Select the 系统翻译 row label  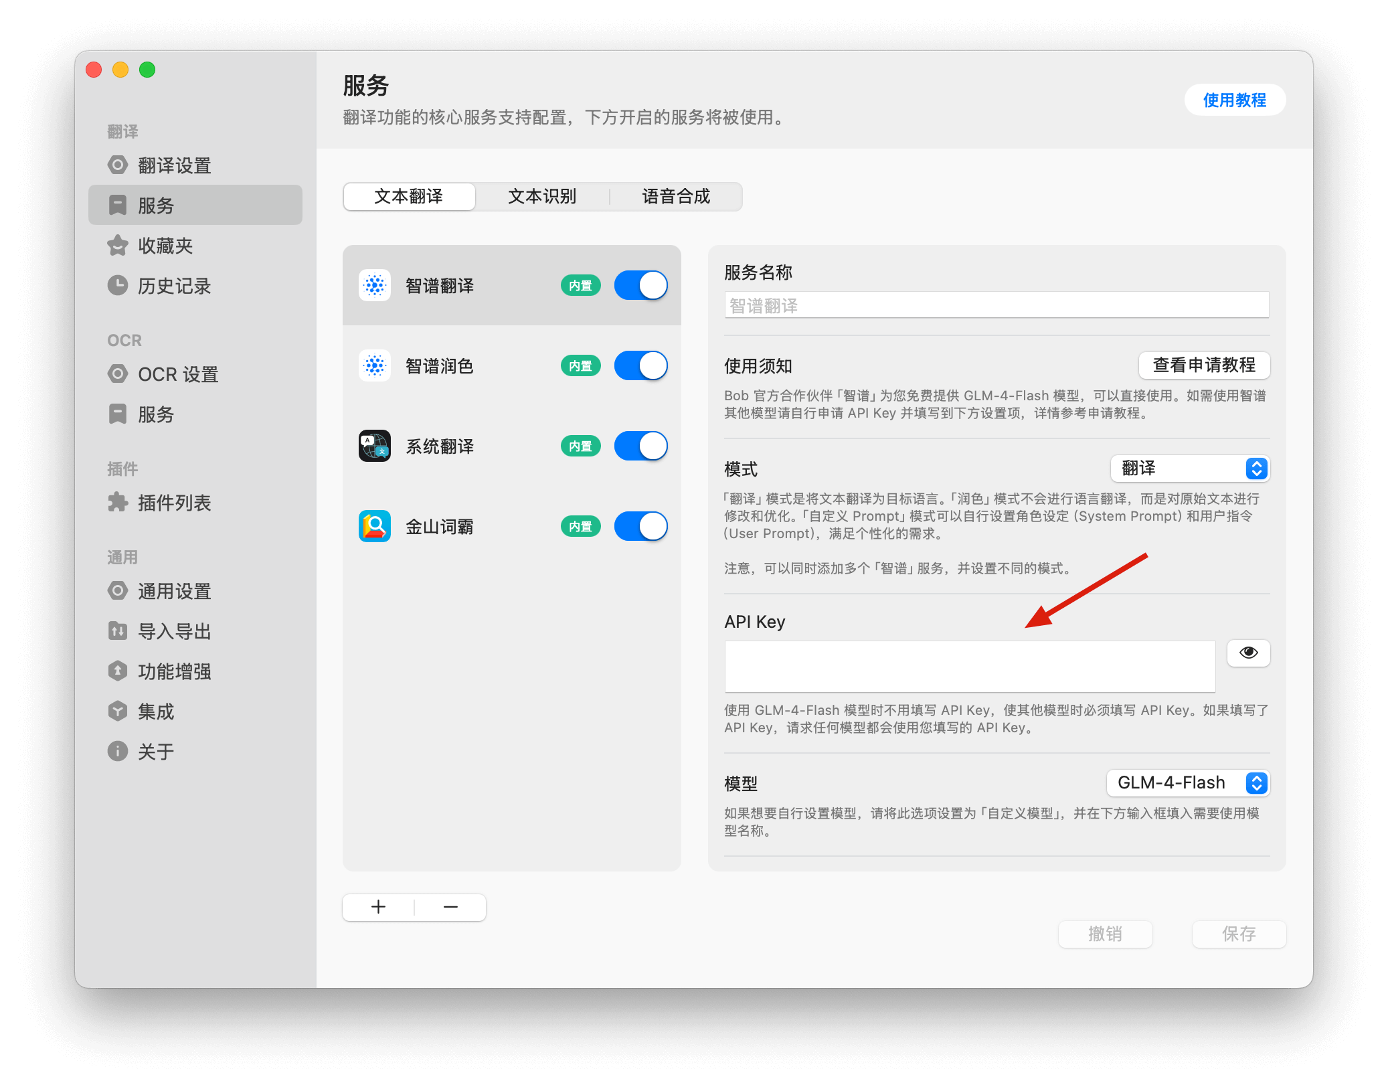(440, 446)
